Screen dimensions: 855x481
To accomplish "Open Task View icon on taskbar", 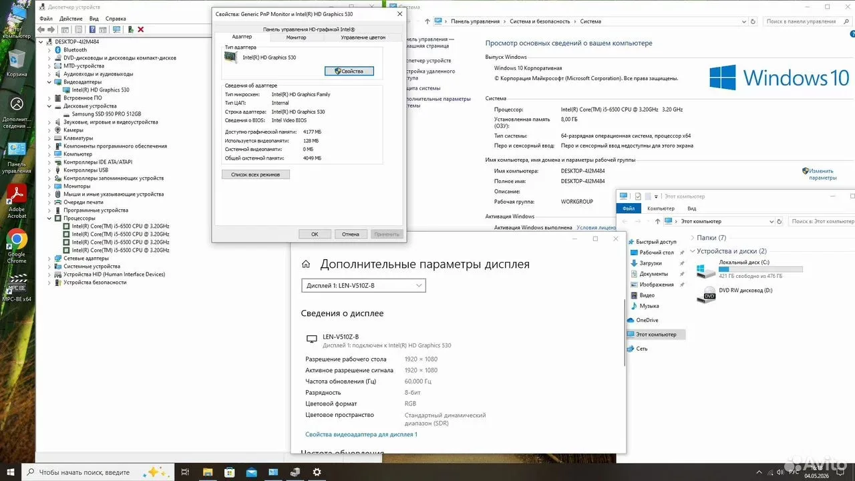I will point(186,472).
